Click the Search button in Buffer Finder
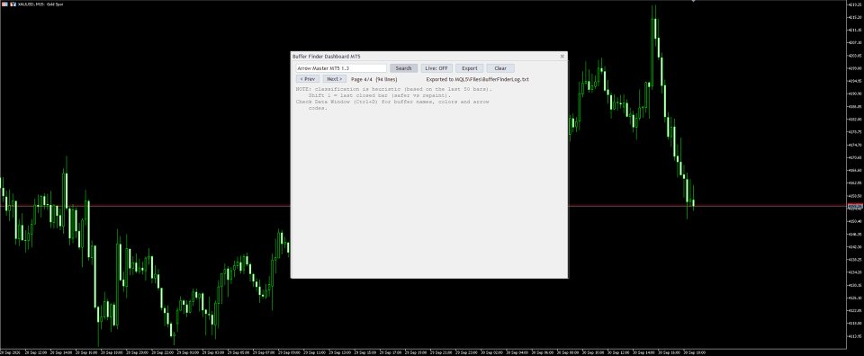Viewport: 864px width, 356px height. pyautogui.click(x=403, y=68)
